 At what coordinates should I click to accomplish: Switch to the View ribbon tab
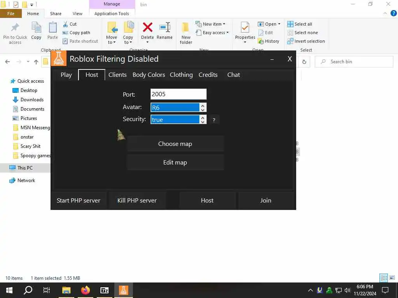[77, 14]
